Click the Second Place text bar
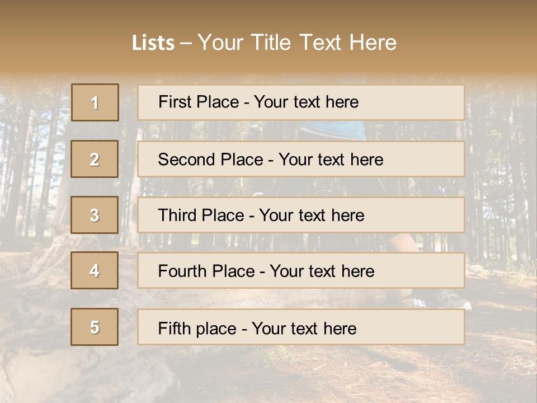This screenshot has height=403, width=537. [301, 159]
